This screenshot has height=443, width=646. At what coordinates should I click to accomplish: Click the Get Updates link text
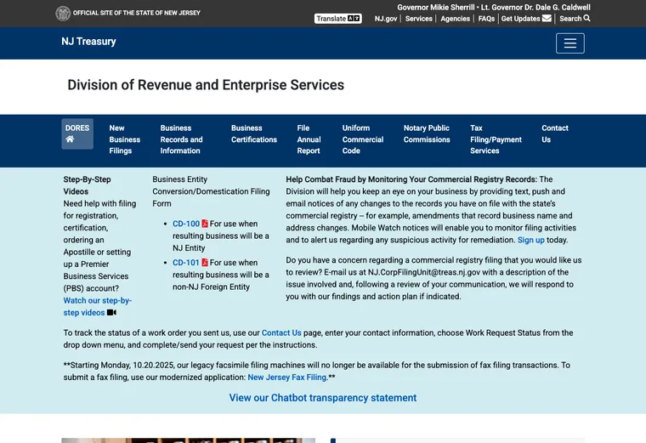pos(520,19)
